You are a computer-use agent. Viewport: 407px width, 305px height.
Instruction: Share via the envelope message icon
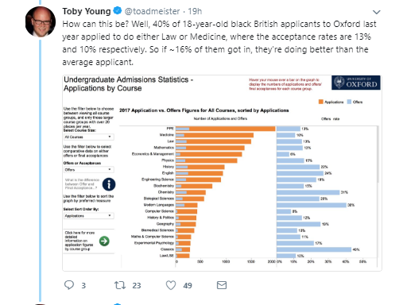(222, 285)
